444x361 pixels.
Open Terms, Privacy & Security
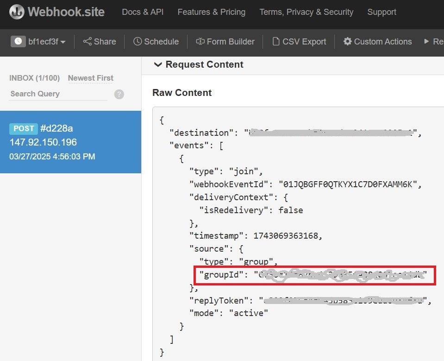click(306, 12)
